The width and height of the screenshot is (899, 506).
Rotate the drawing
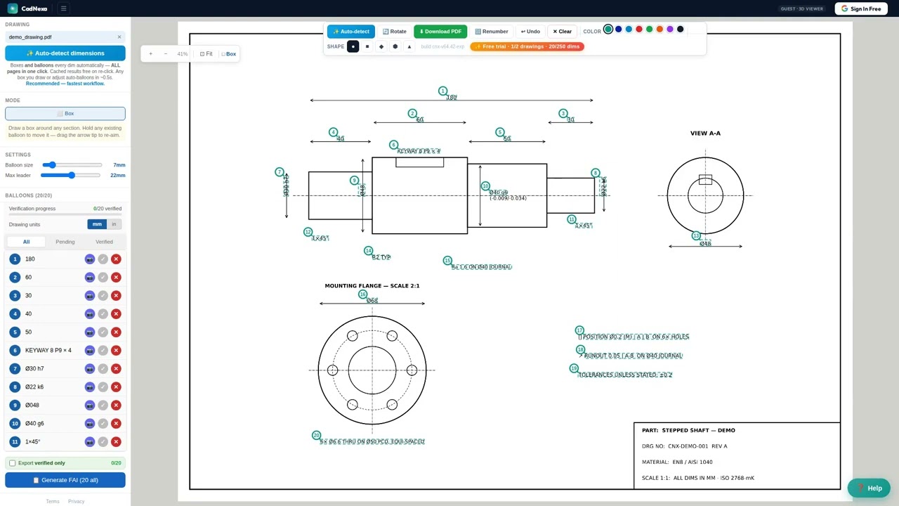coord(395,32)
